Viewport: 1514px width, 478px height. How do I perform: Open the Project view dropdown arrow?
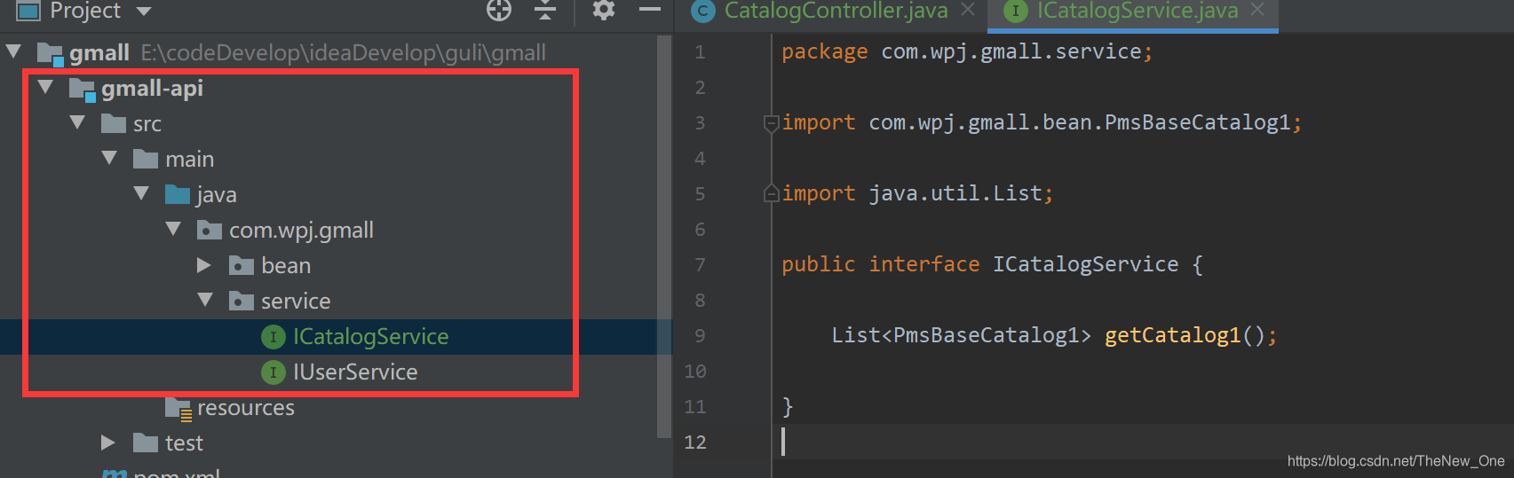pos(144,12)
